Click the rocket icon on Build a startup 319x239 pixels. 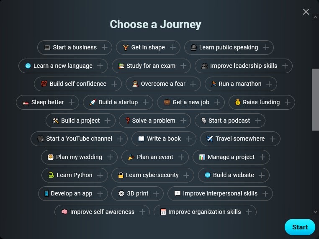coord(93,102)
